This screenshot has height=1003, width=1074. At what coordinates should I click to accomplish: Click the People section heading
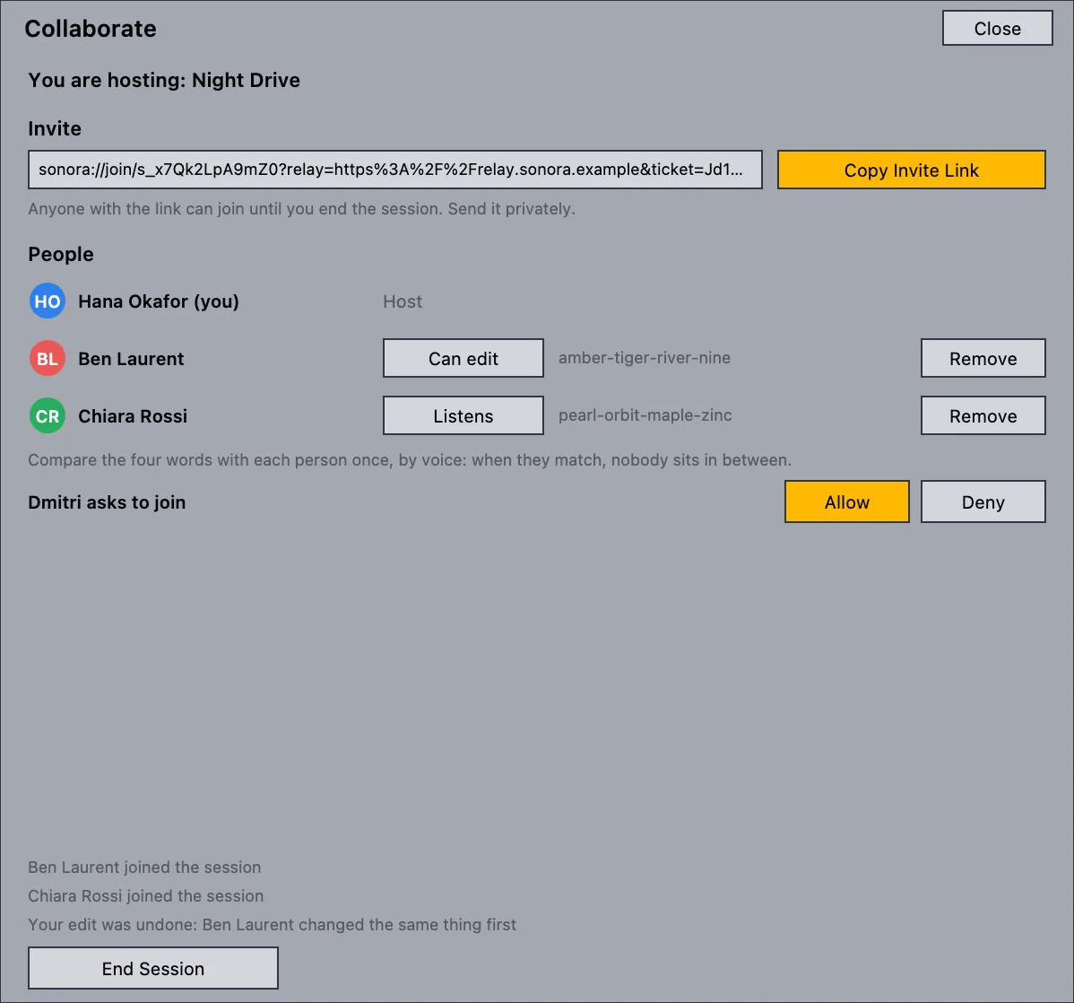(61, 255)
